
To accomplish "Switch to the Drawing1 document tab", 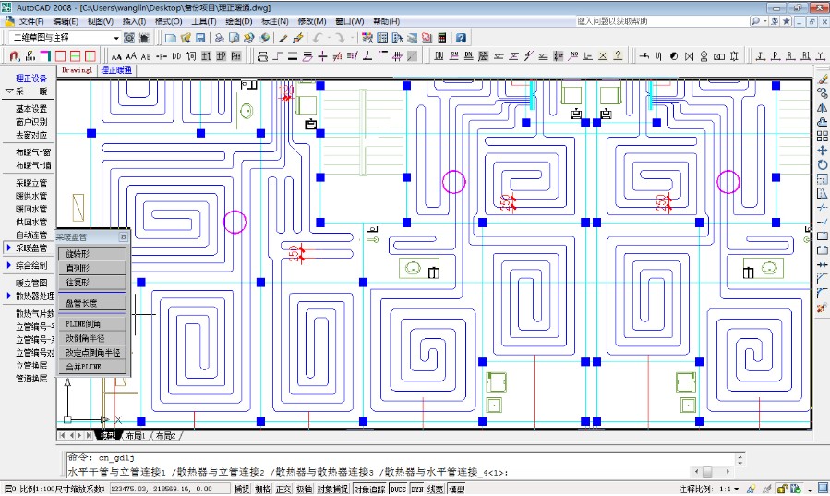I will (x=77, y=70).
